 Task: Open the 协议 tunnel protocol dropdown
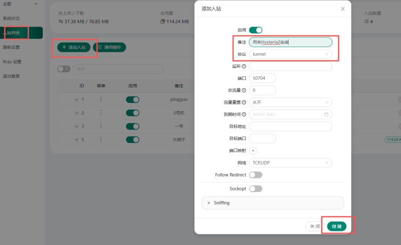(x=290, y=54)
